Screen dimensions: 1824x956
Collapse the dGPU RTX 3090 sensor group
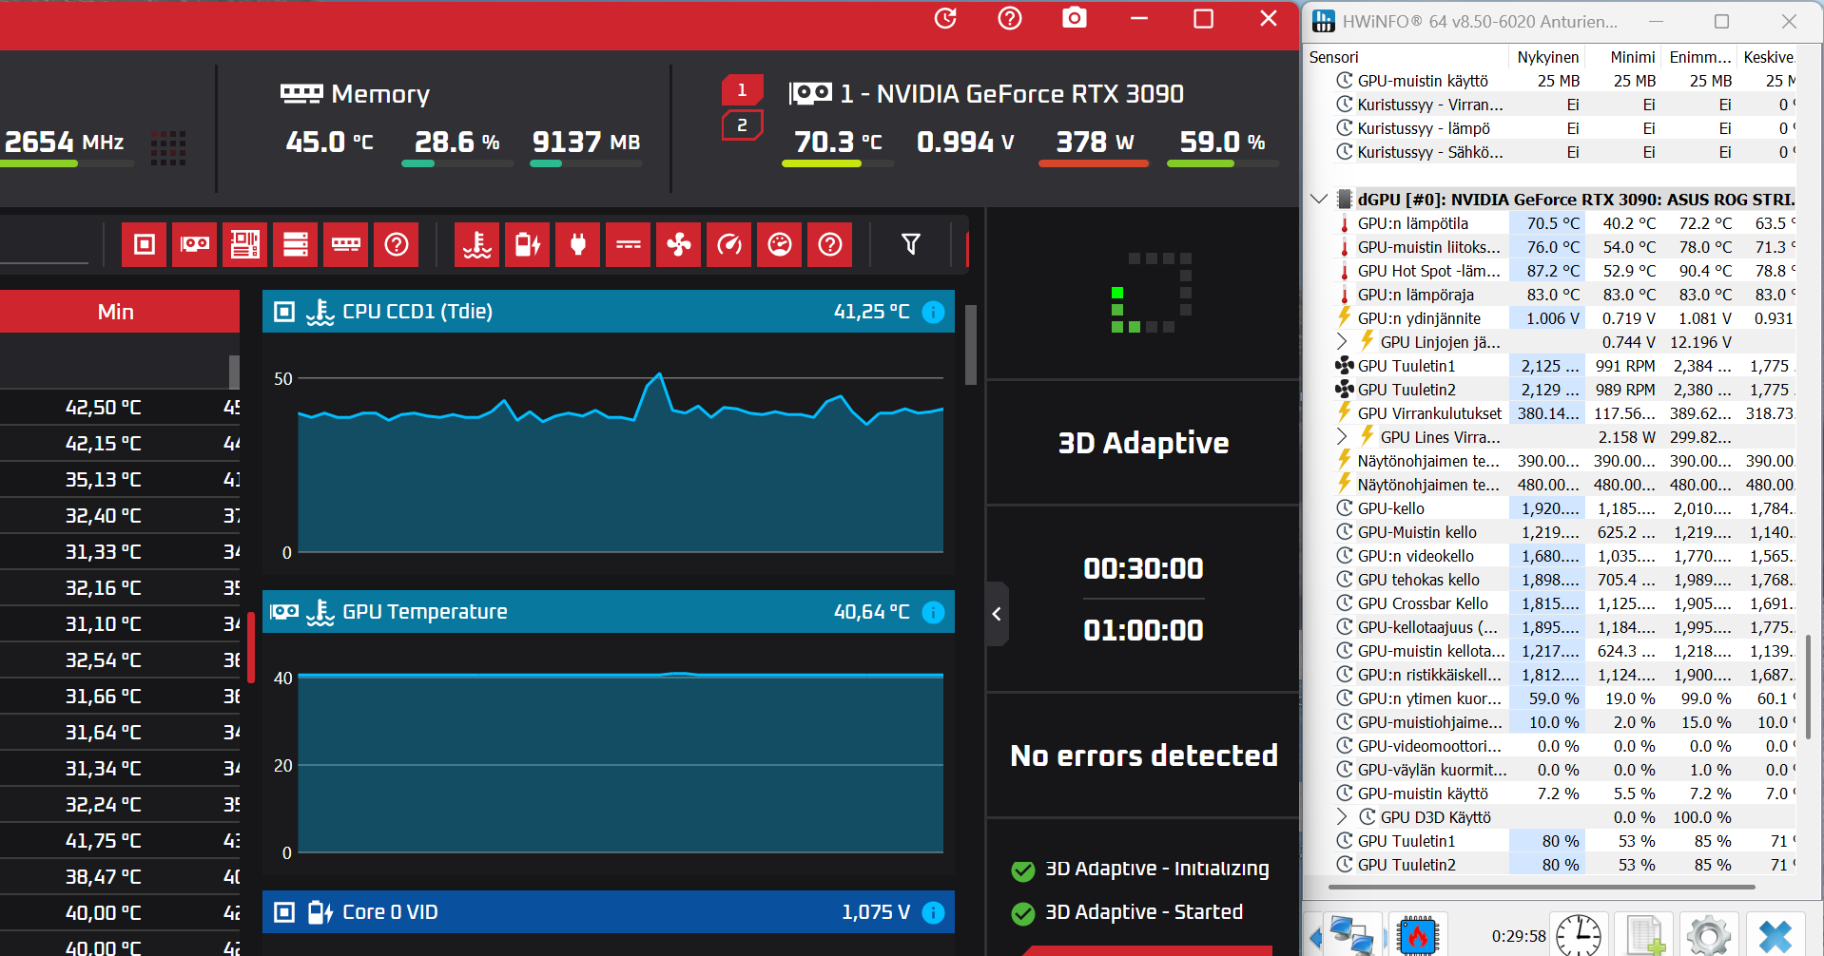1318,200
